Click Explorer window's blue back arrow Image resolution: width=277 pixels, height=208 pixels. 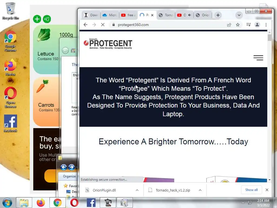coord(64,167)
